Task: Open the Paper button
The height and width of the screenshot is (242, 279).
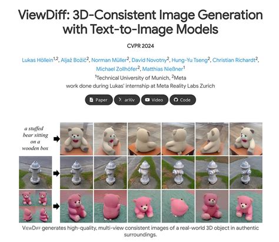Action: (99, 100)
